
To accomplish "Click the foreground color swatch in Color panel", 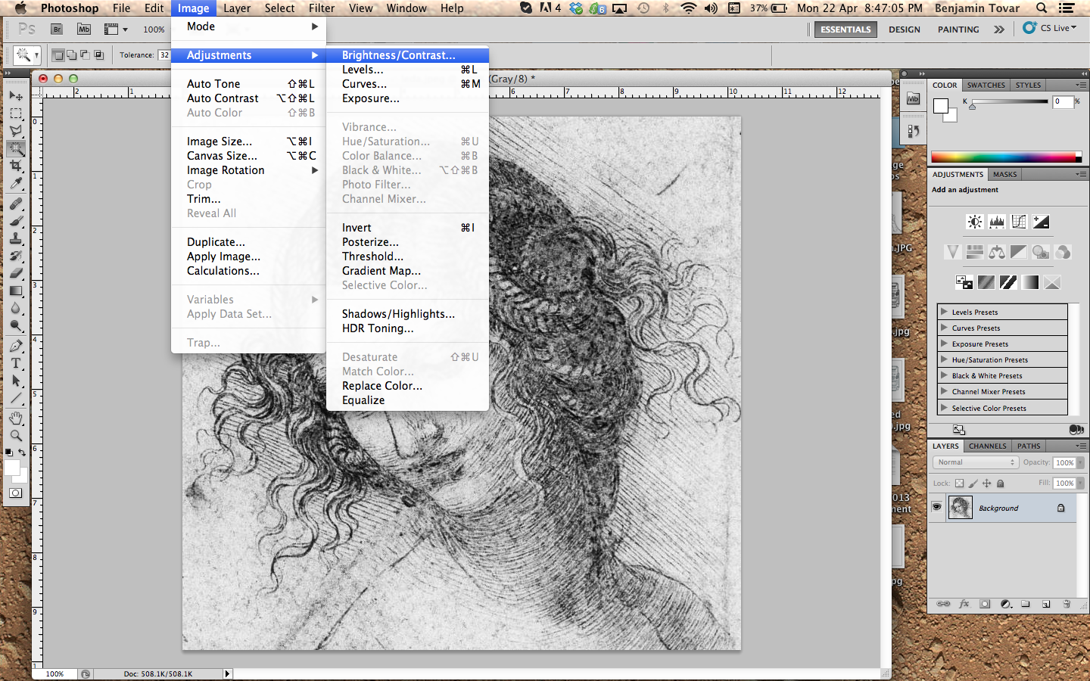I will click(941, 107).
